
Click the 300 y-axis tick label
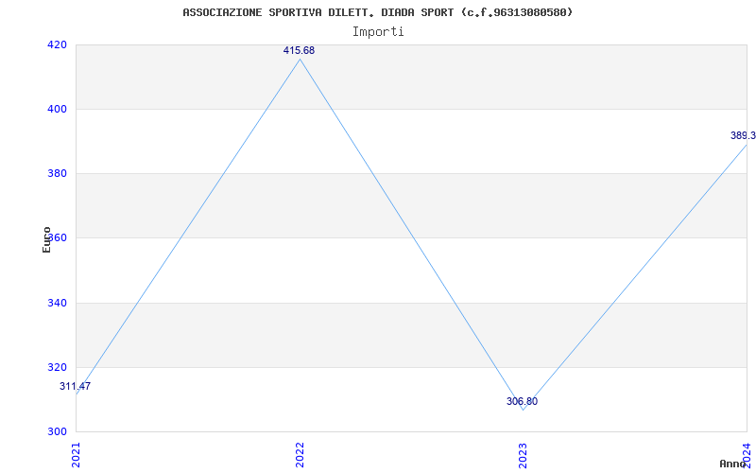click(x=57, y=431)
